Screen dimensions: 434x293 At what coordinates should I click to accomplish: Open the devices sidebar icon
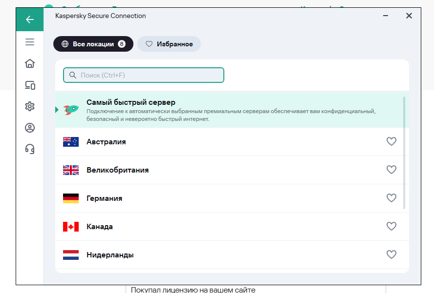pyautogui.click(x=30, y=85)
